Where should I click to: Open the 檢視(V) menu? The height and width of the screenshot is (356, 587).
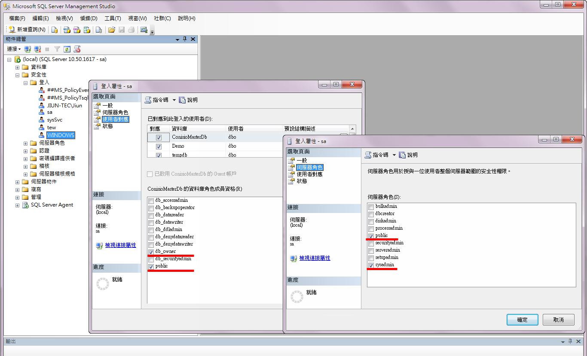[64, 18]
